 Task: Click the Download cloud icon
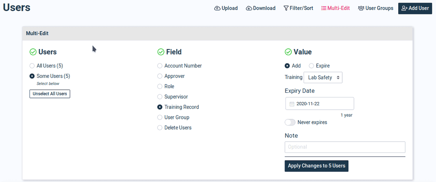click(249, 8)
